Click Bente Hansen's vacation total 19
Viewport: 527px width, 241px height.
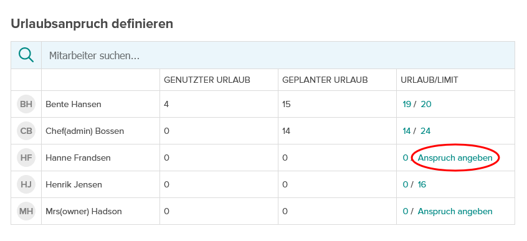click(407, 104)
